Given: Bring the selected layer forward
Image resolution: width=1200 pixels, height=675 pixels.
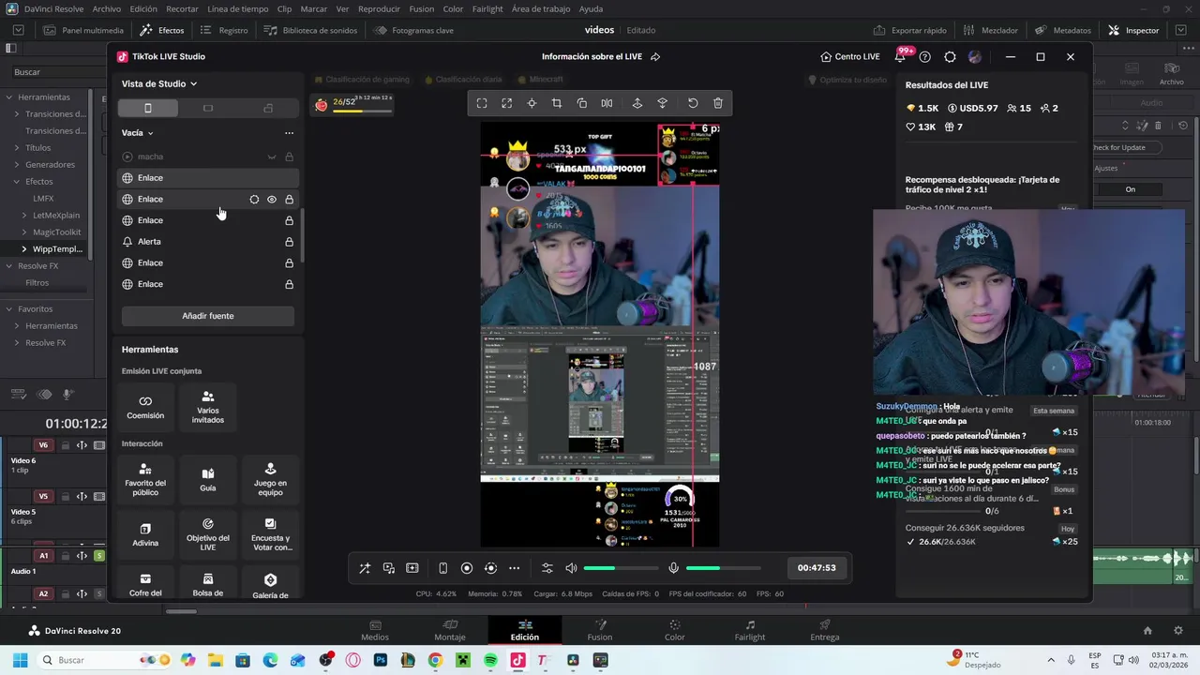Looking at the screenshot, I should [x=637, y=103].
